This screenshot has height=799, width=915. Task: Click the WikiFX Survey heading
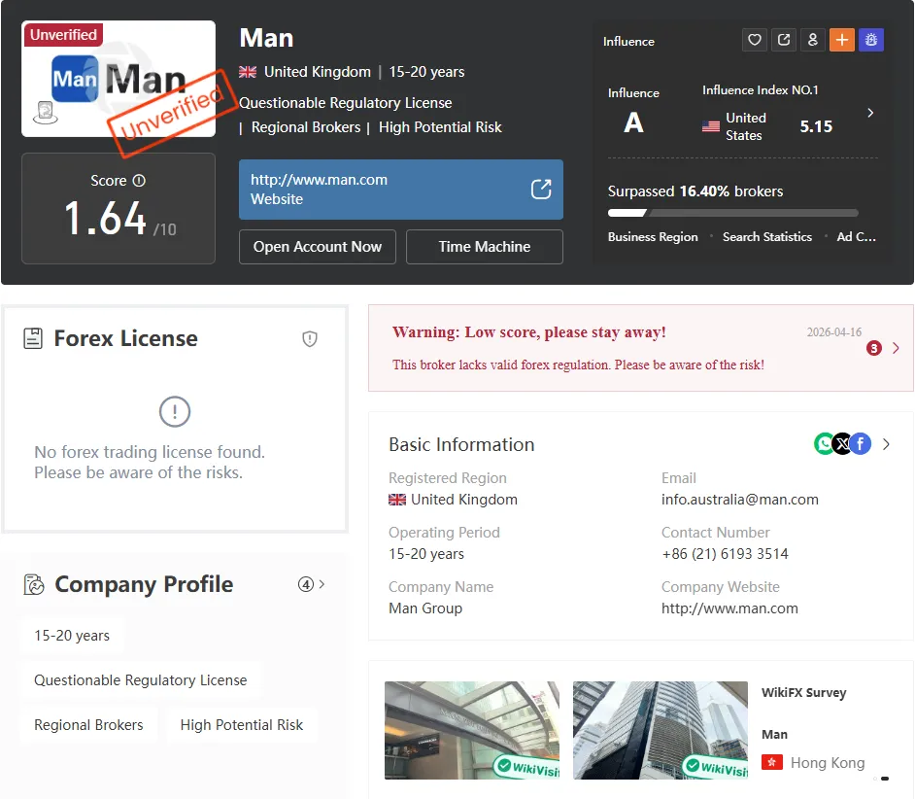click(803, 693)
